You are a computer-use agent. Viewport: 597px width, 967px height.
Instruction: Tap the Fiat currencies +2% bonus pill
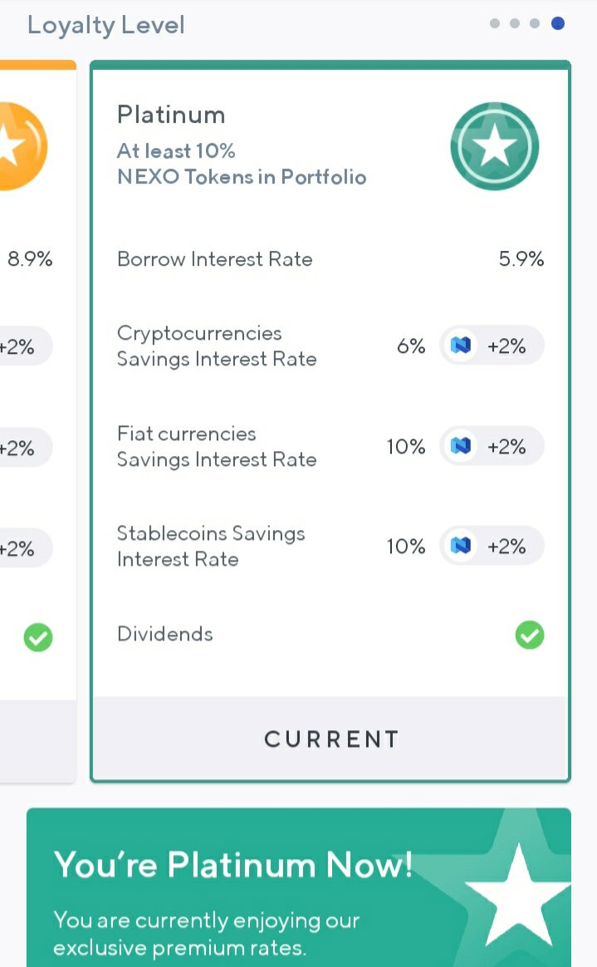pos(492,446)
